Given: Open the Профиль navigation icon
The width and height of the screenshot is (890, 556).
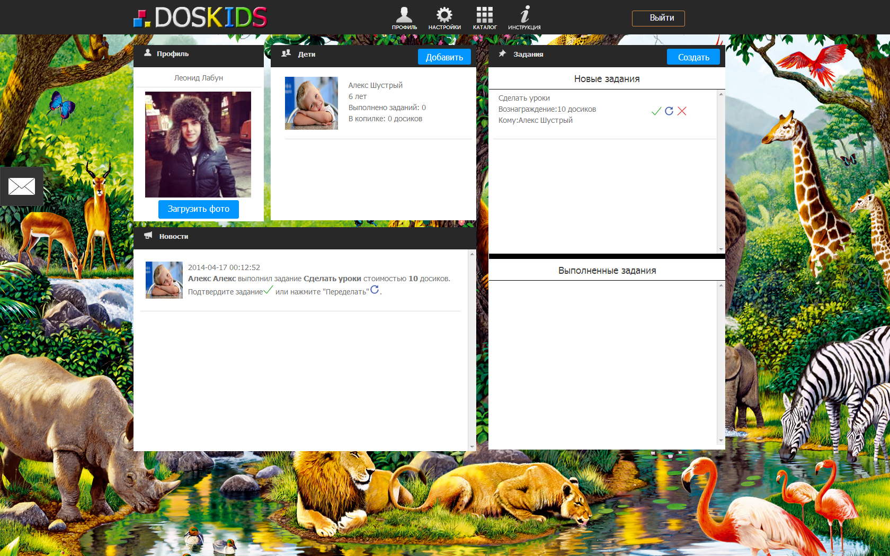Looking at the screenshot, I should point(404,18).
